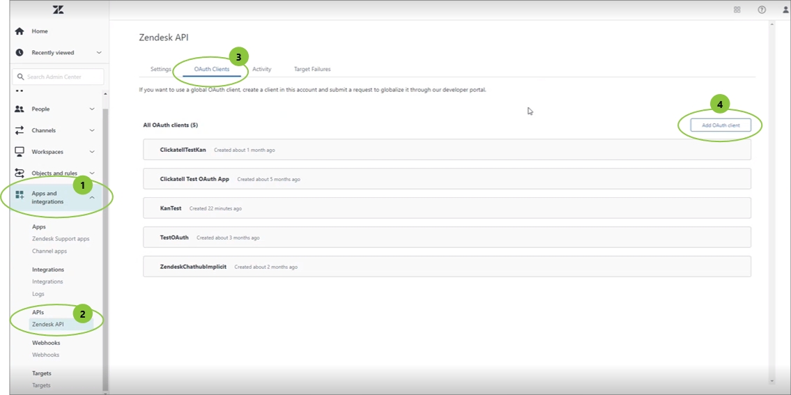Switch to the Target Failures tab

tap(312, 70)
